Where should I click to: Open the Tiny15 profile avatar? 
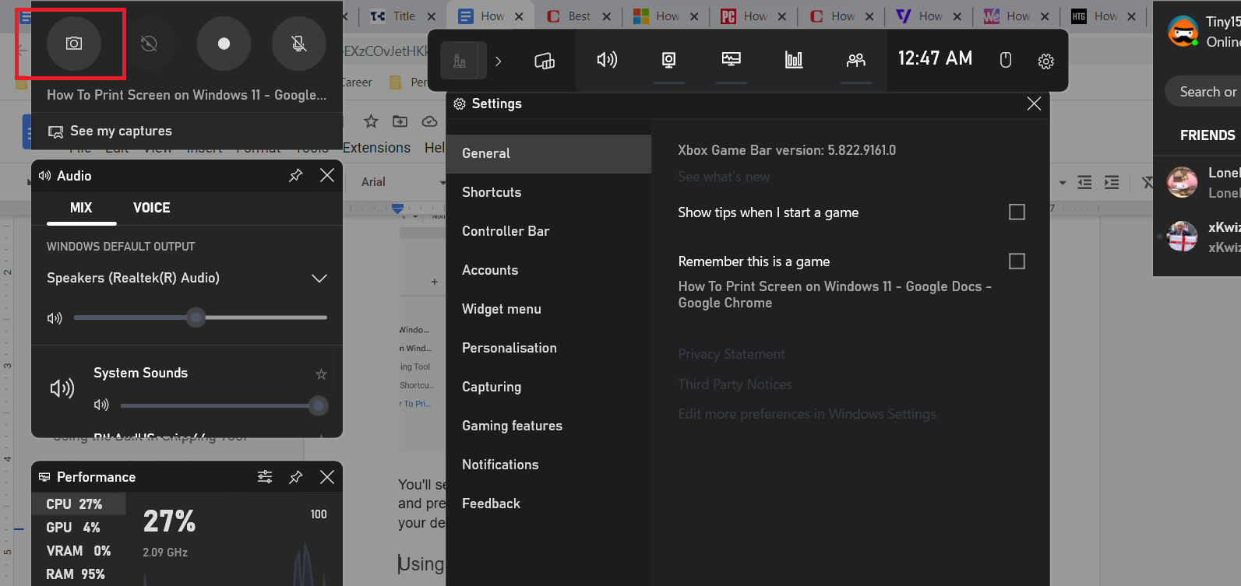click(x=1183, y=31)
